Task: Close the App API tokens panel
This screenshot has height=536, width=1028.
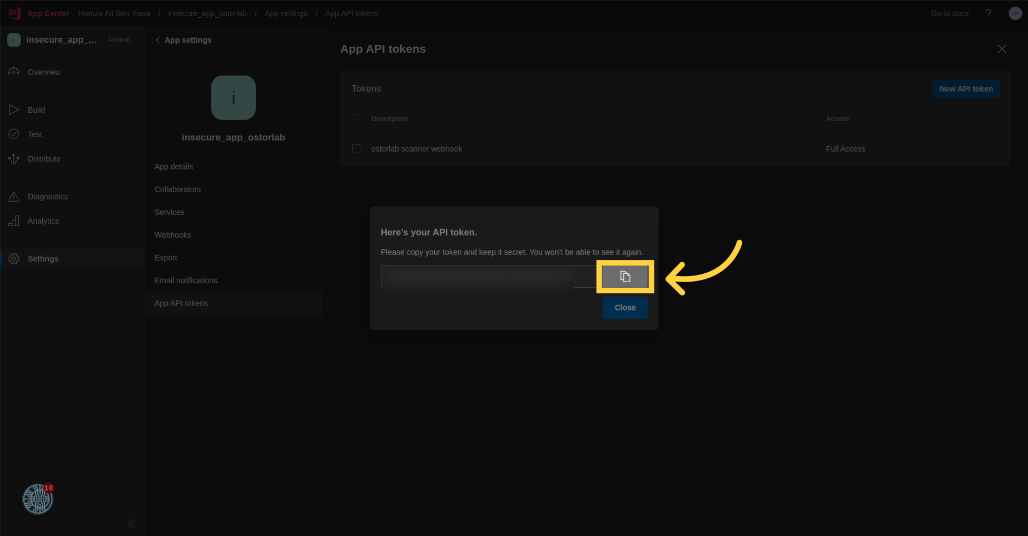Action: pyautogui.click(x=1002, y=49)
